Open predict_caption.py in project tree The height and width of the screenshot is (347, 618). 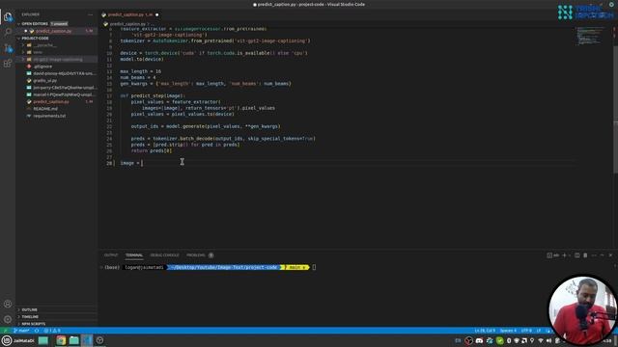pos(51,102)
